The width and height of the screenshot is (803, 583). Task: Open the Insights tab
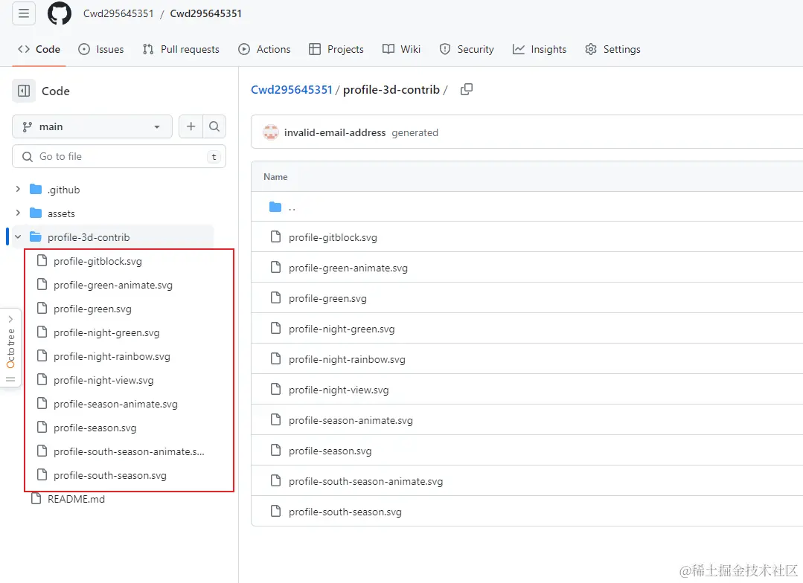pos(540,49)
